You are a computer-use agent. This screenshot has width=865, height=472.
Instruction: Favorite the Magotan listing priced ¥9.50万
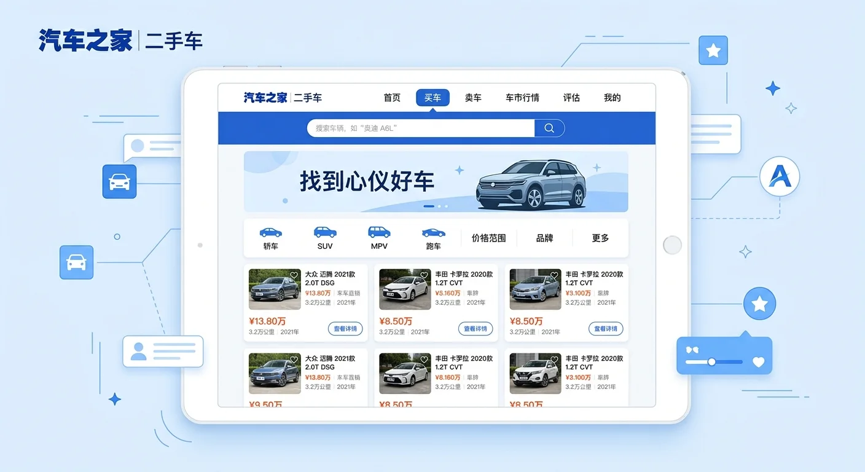(x=294, y=360)
